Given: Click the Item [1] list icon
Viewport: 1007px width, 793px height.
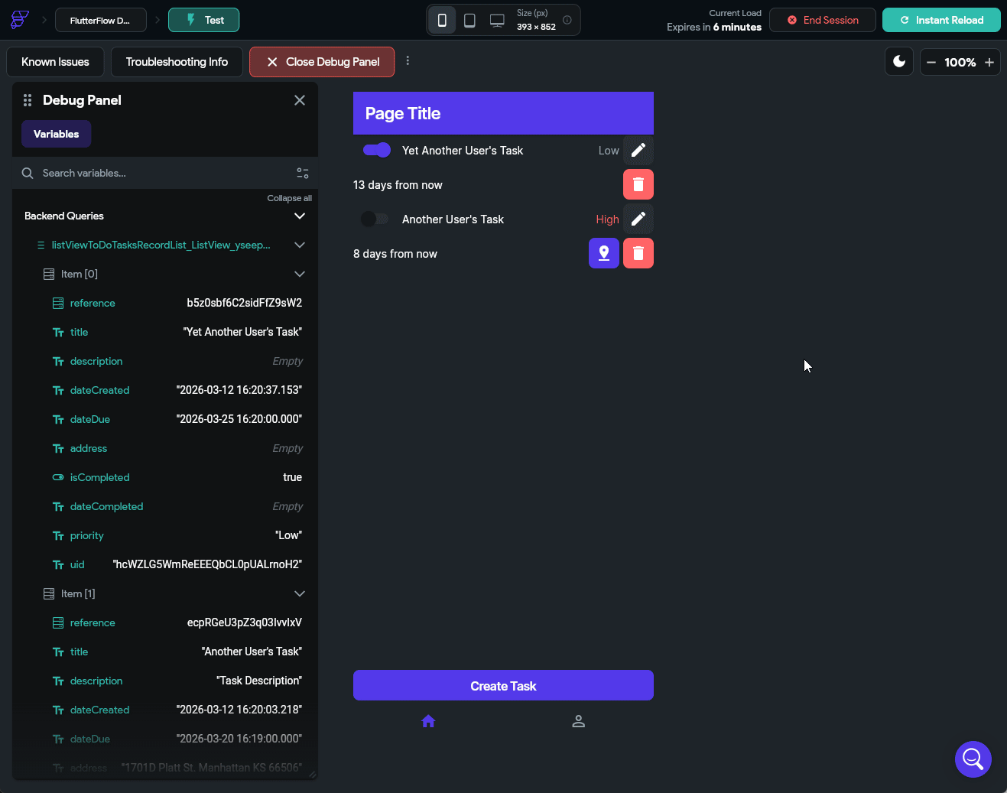Looking at the screenshot, I should [49, 593].
